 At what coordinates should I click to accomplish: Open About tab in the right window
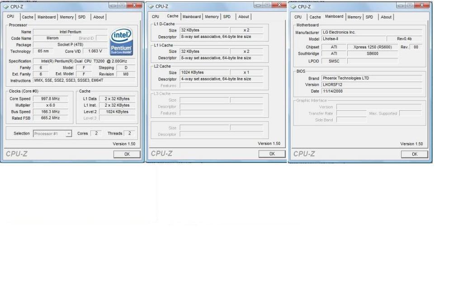386,17
